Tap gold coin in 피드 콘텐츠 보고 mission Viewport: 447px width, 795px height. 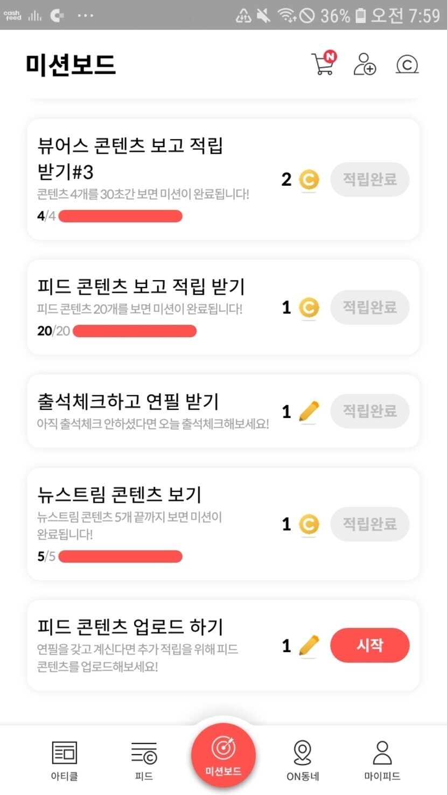point(309,308)
